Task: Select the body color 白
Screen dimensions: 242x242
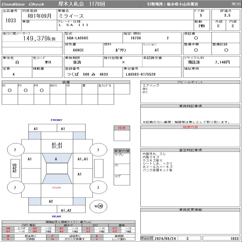Action: (17, 62)
